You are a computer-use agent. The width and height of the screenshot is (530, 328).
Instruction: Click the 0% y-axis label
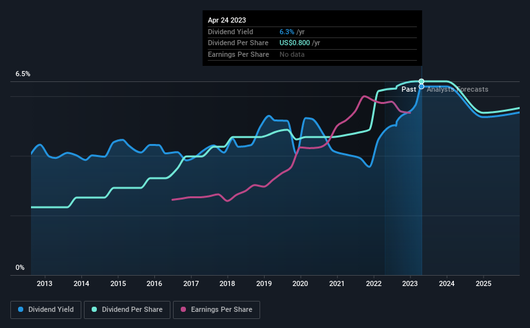(20, 267)
